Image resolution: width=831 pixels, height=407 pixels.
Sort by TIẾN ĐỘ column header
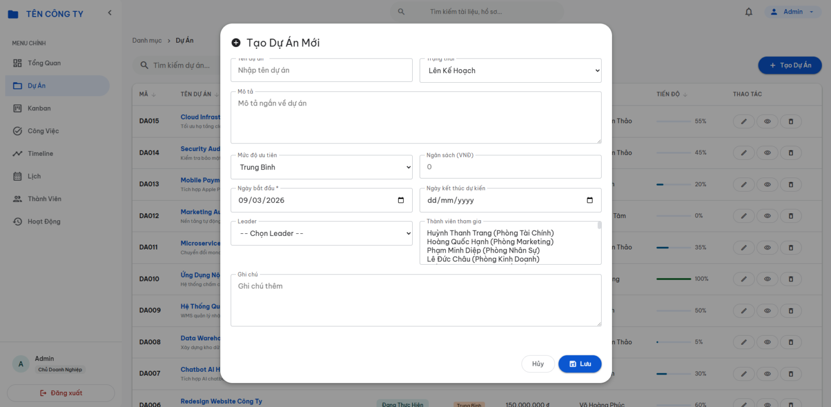671,94
